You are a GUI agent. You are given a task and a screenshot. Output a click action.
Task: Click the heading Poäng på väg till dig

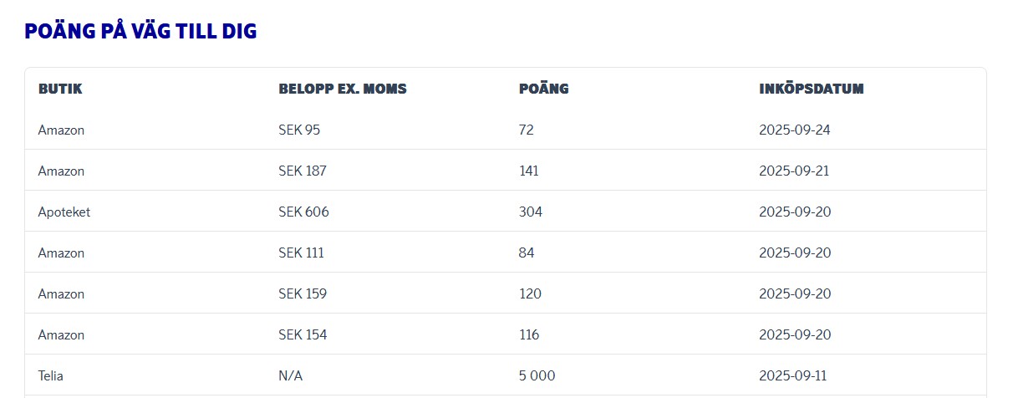click(x=140, y=32)
